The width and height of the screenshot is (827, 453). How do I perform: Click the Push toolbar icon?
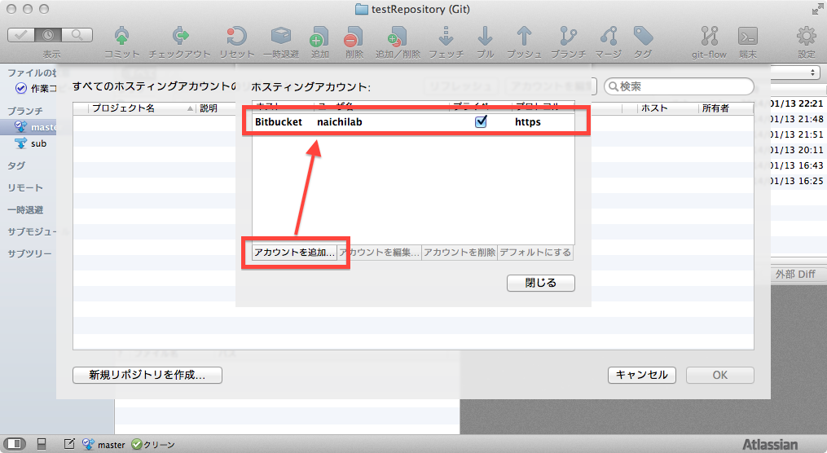pyautogui.click(x=524, y=36)
